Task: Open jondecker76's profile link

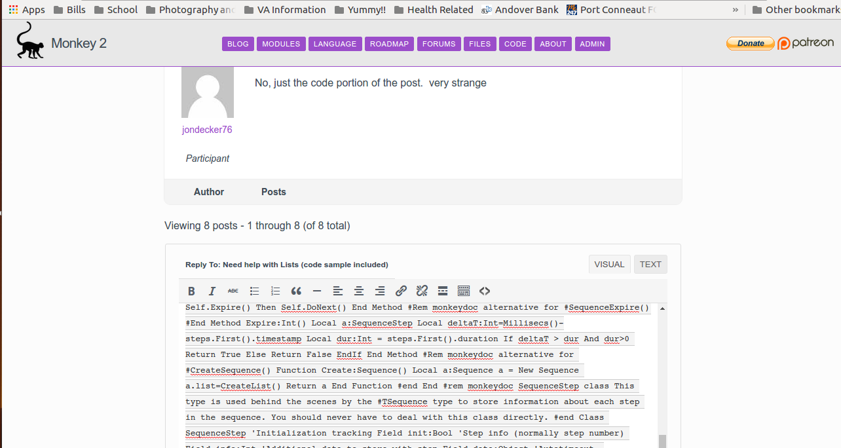Action: click(x=207, y=130)
